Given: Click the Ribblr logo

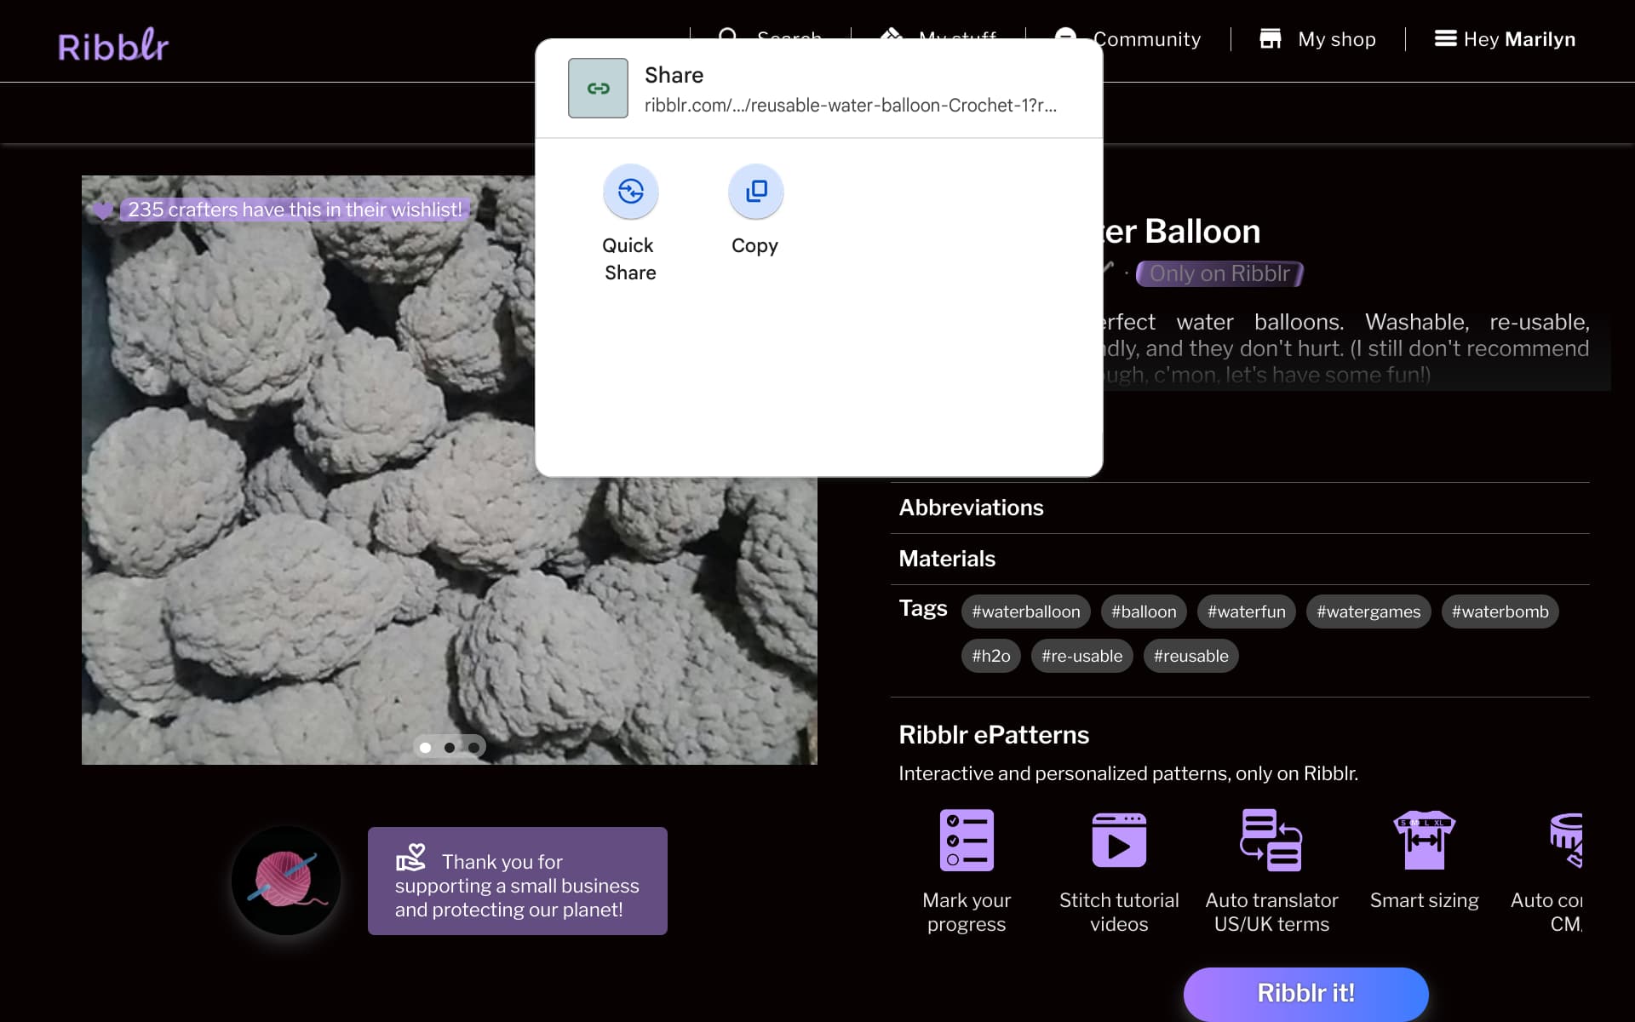Looking at the screenshot, I should click(x=113, y=44).
